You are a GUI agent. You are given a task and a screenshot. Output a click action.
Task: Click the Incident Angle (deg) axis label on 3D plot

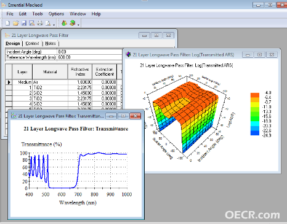pos(211,149)
